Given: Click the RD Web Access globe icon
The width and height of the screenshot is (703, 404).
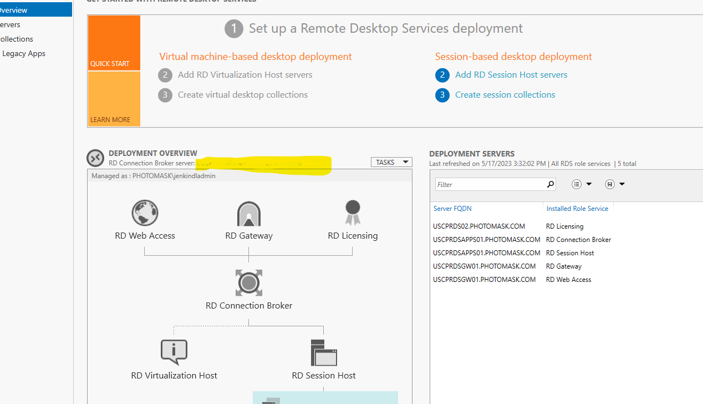Looking at the screenshot, I should 145,213.
